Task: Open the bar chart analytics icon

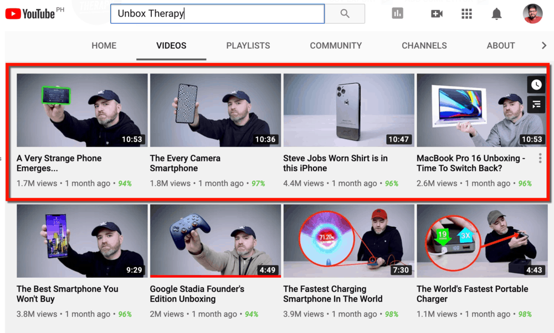Action: coord(397,14)
